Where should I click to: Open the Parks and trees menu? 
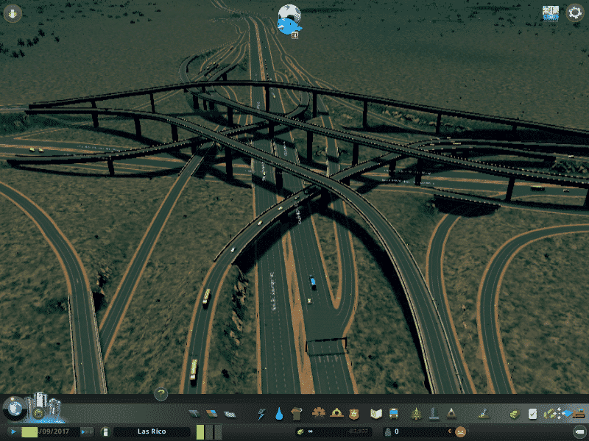(x=416, y=414)
